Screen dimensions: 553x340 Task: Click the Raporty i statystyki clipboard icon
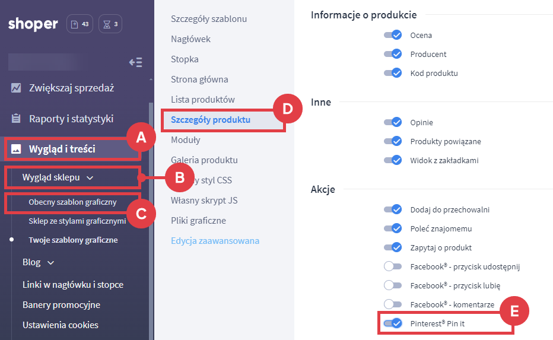17,119
